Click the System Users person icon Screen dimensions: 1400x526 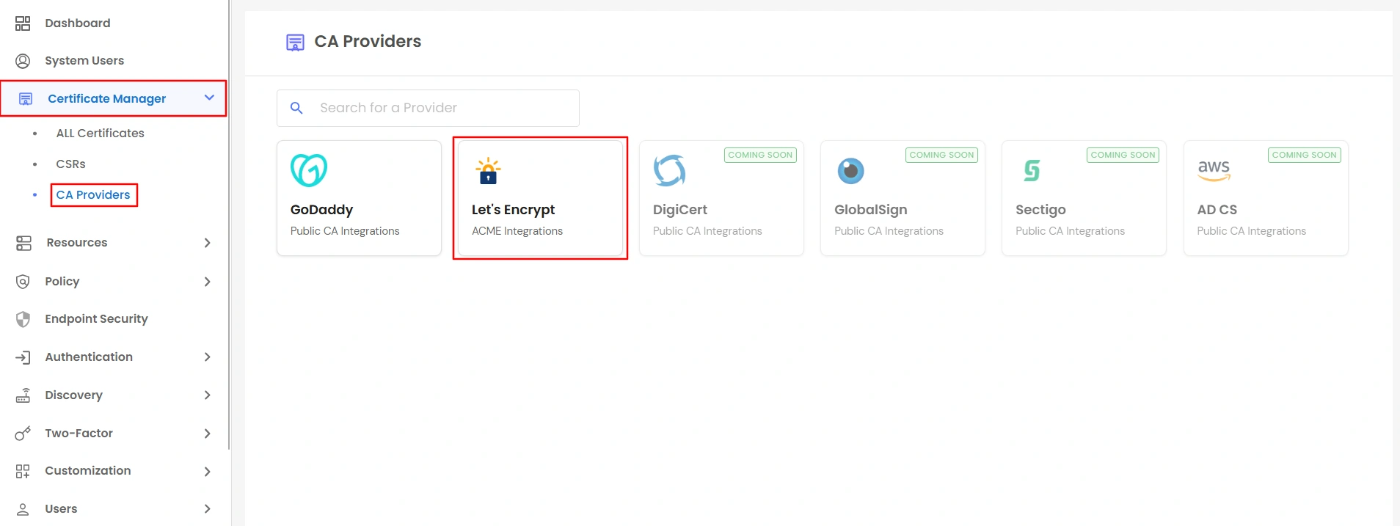click(23, 61)
